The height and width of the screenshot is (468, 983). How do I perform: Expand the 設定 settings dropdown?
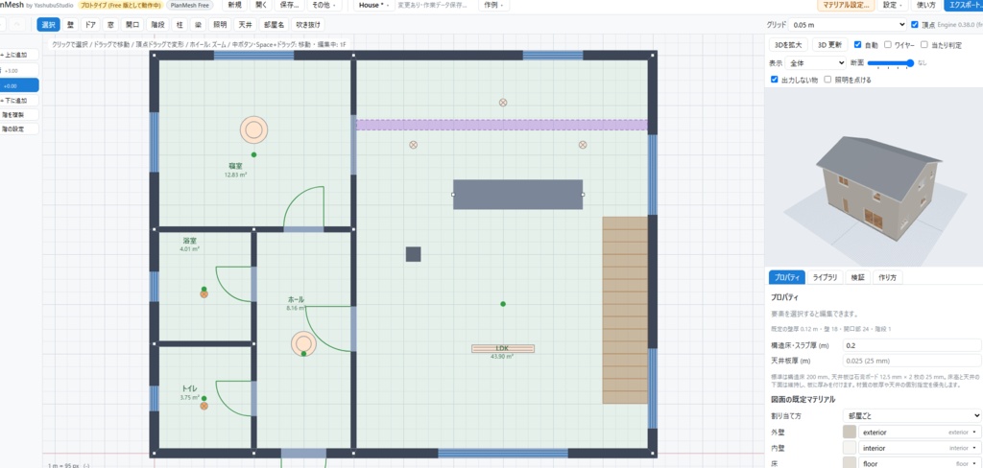click(893, 5)
